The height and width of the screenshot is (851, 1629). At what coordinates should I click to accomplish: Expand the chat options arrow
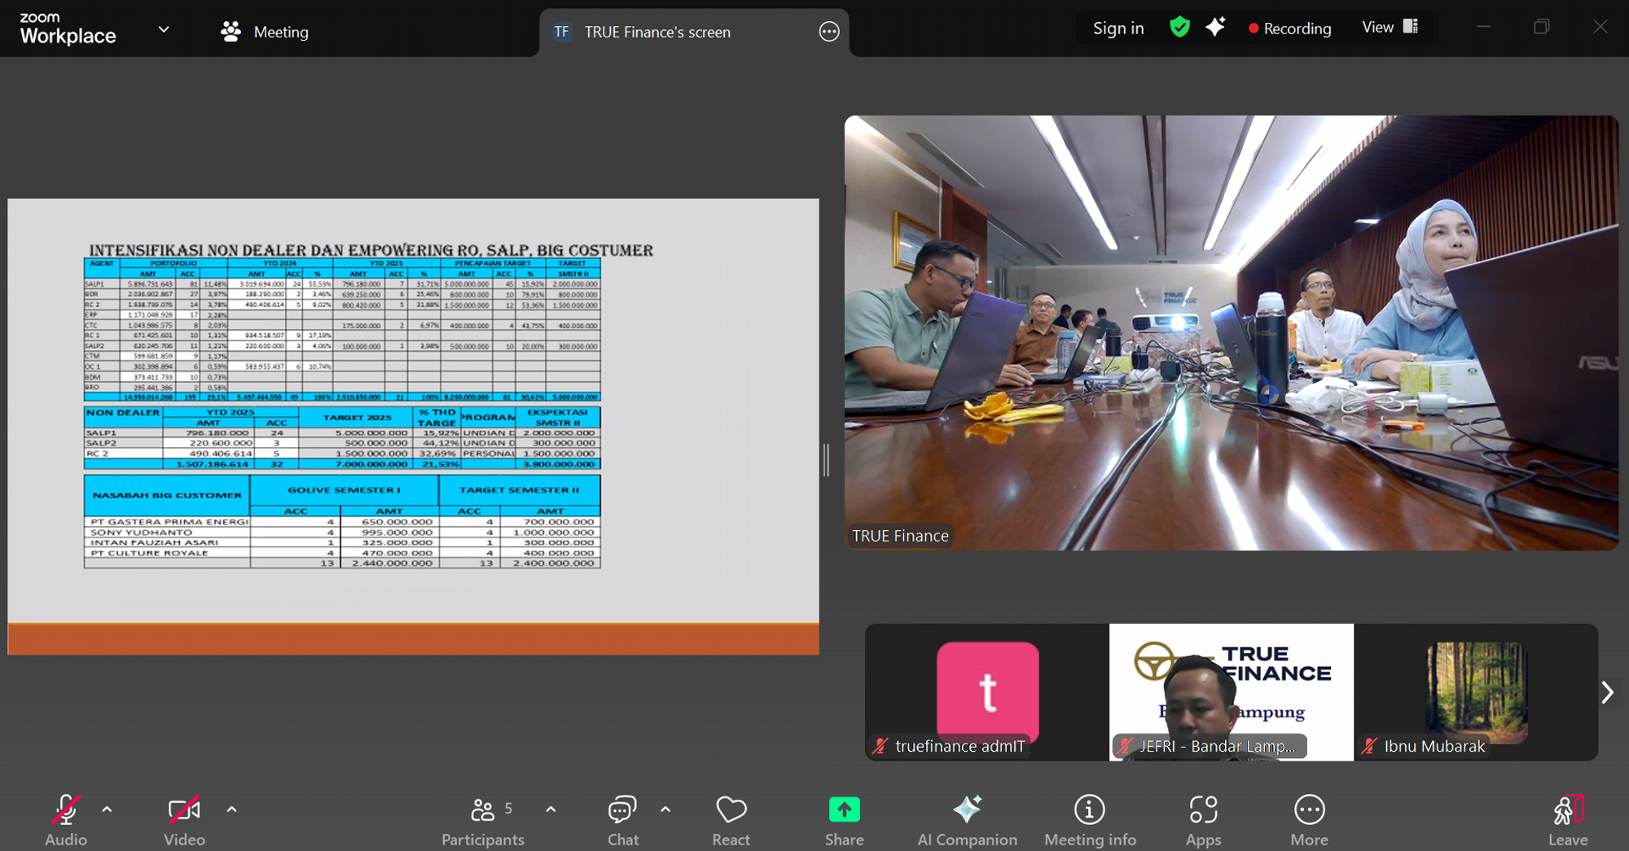[665, 809]
